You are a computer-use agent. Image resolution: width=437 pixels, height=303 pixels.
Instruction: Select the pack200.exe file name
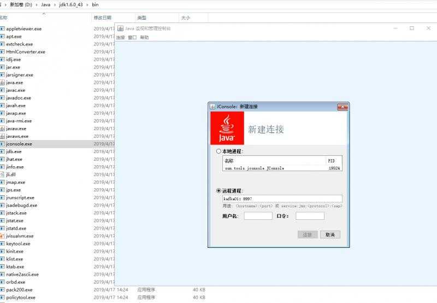click(x=19, y=290)
